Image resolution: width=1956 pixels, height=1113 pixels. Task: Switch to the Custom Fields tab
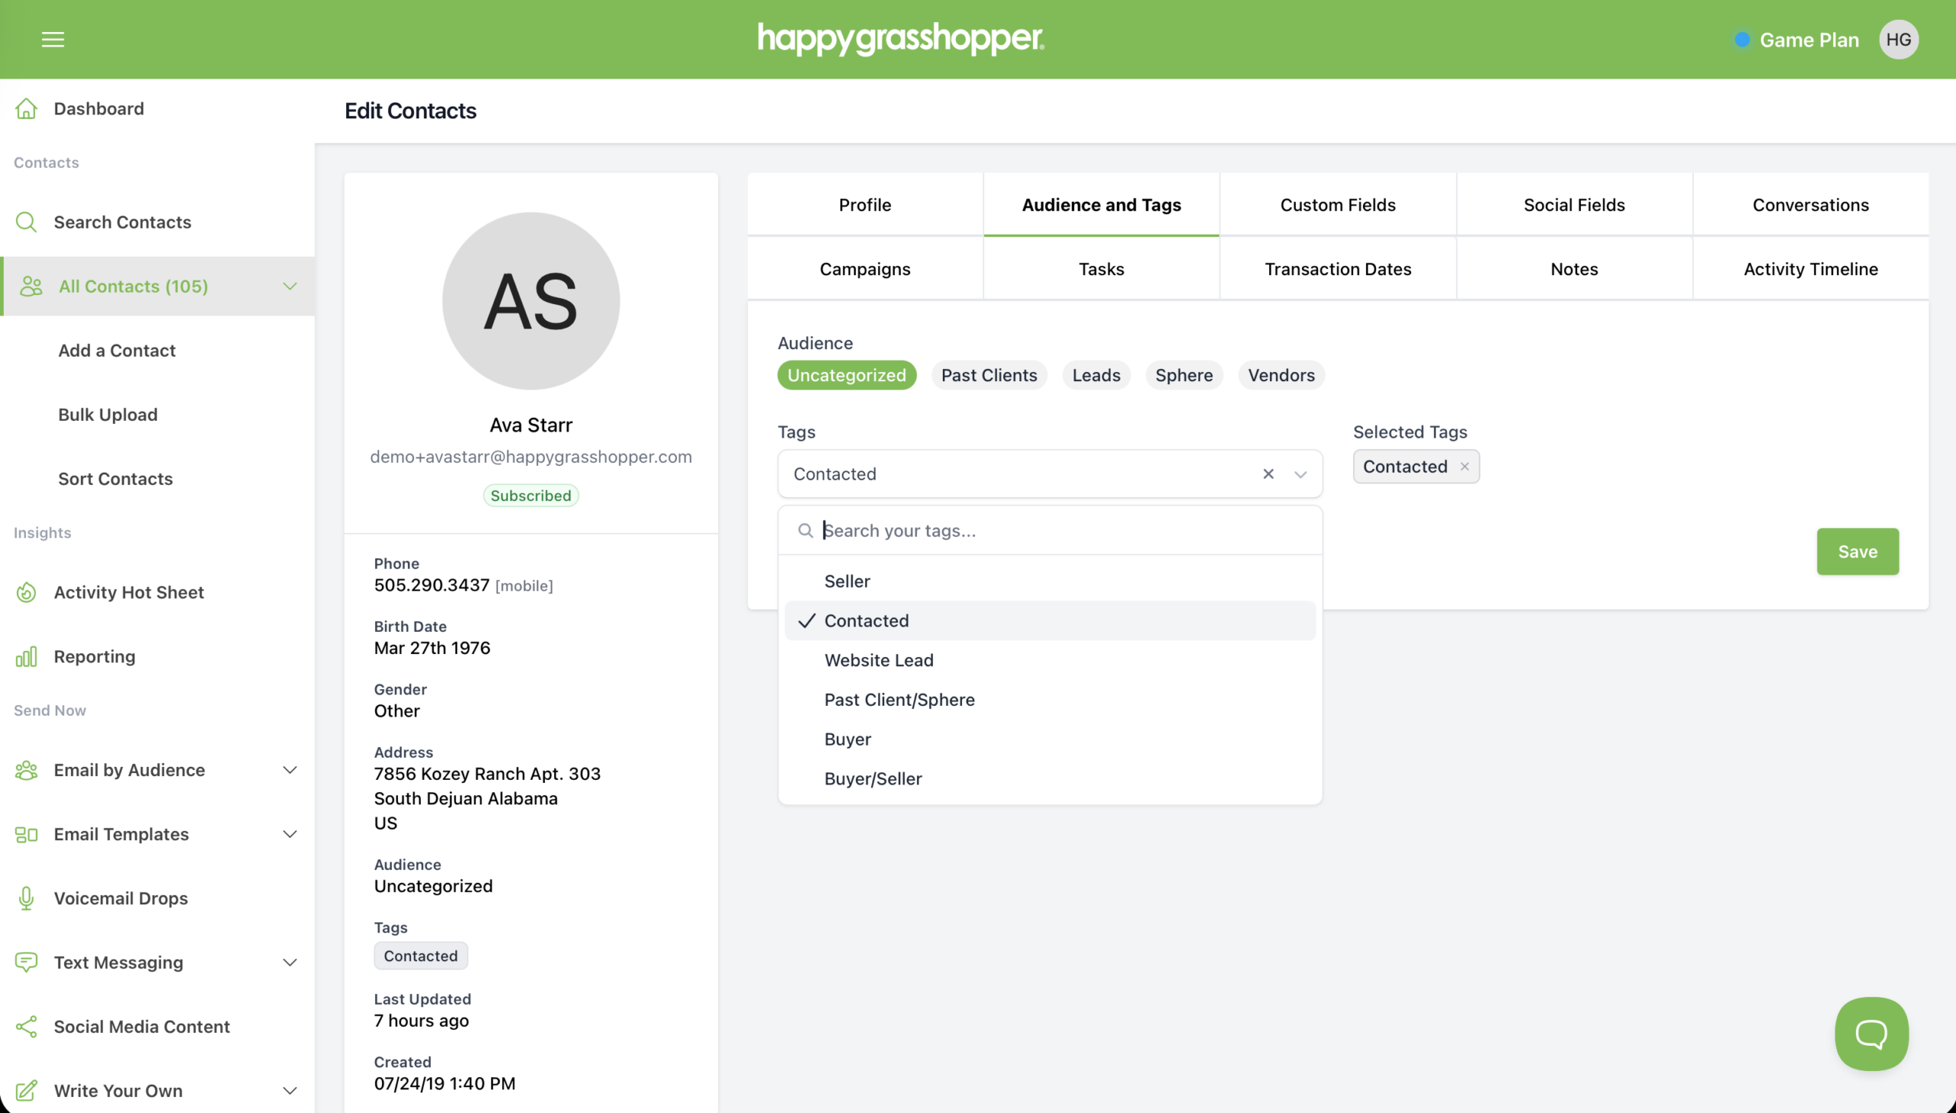pos(1337,205)
